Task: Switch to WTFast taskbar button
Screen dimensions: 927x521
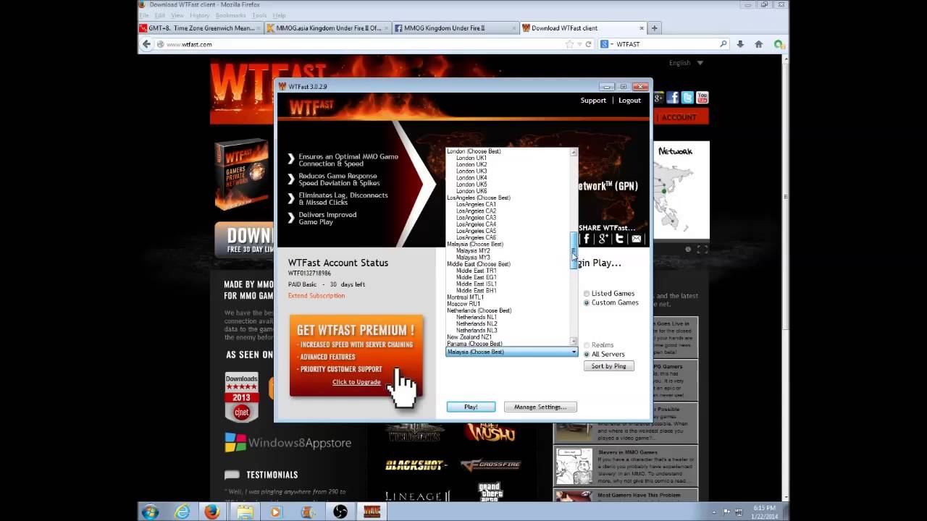Action: click(x=372, y=512)
